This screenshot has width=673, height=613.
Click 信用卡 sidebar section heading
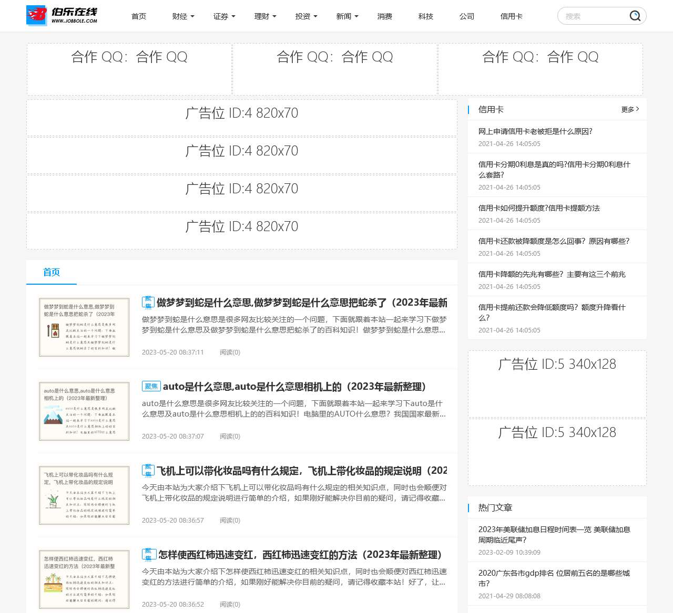coord(491,109)
